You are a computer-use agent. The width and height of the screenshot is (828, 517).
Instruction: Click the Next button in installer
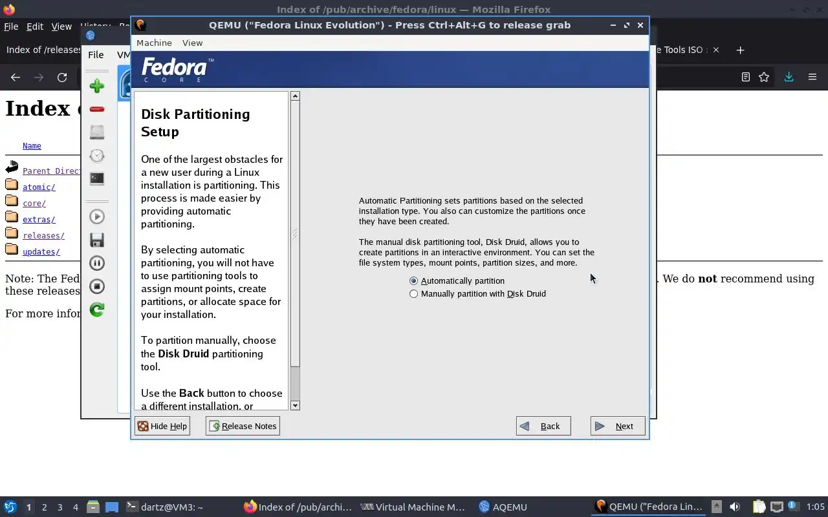(617, 426)
